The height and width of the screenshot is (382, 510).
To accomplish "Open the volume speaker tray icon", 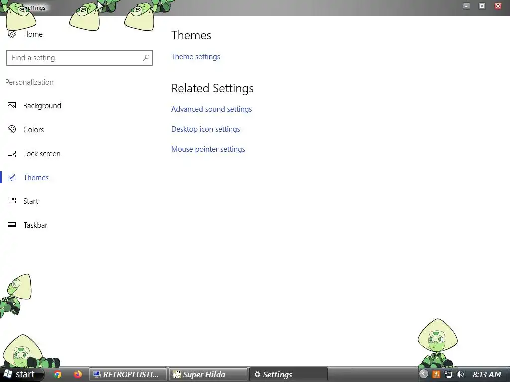I will coord(460,374).
